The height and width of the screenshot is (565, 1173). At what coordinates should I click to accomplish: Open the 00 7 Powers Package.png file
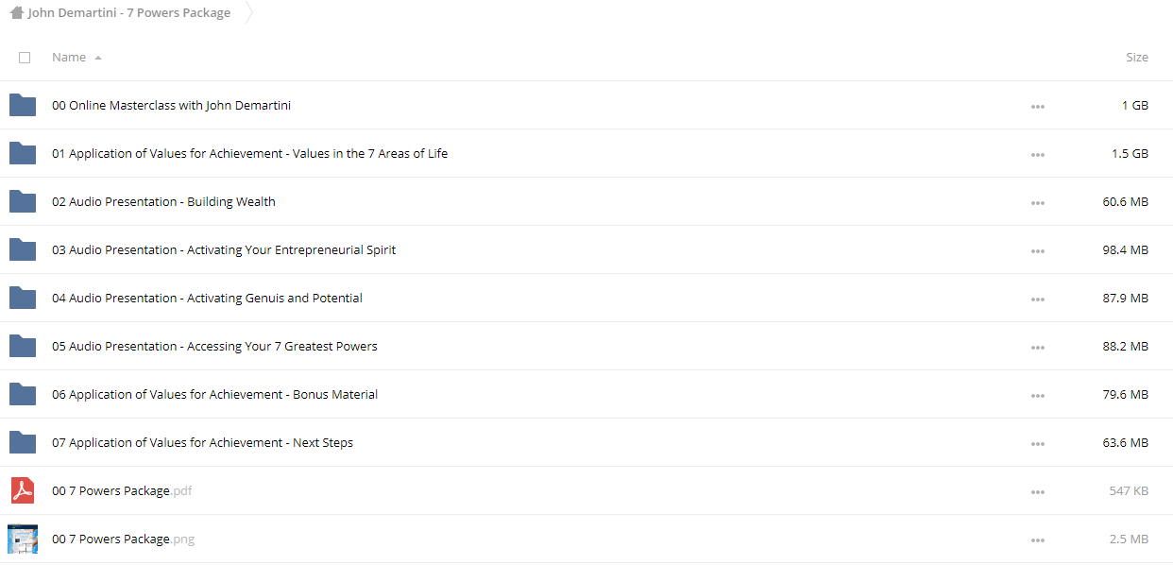tap(123, 539)
